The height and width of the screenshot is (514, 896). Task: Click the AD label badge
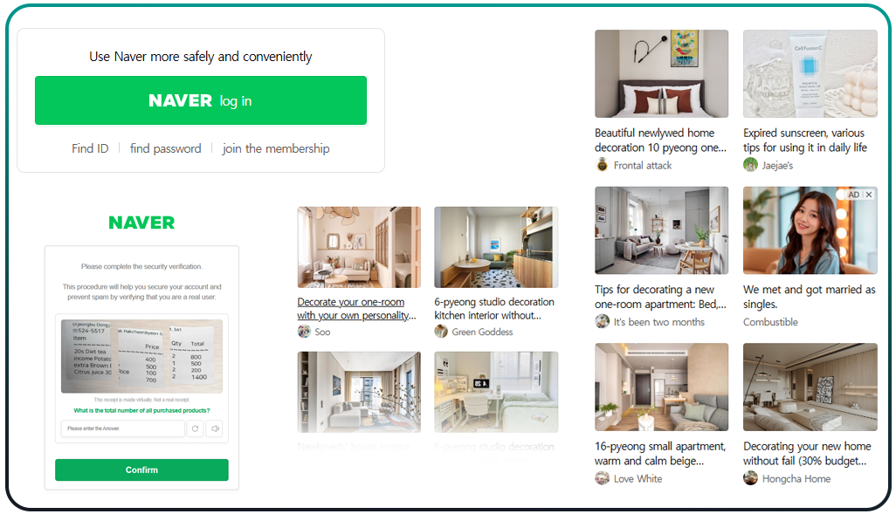(x=854, y=195)
